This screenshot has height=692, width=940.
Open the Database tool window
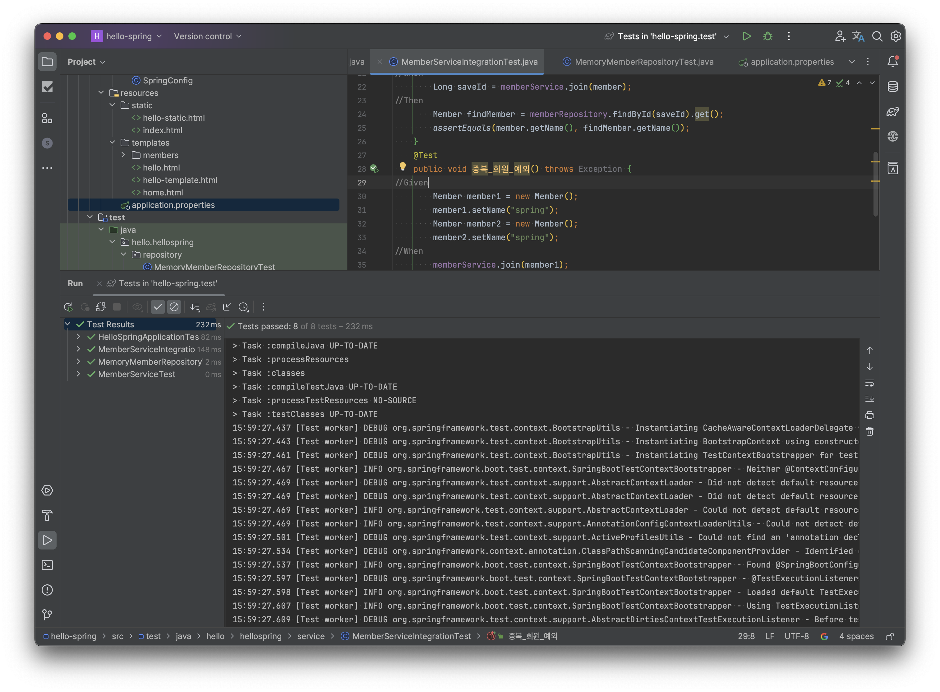892,87
